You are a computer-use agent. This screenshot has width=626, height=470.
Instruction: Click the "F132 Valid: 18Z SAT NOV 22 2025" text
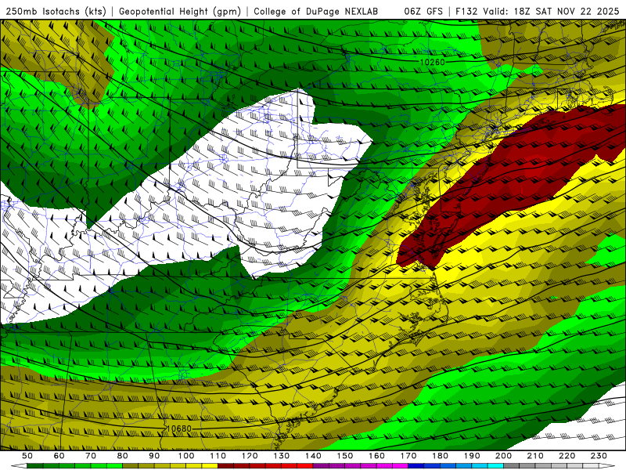click(537, 11)
